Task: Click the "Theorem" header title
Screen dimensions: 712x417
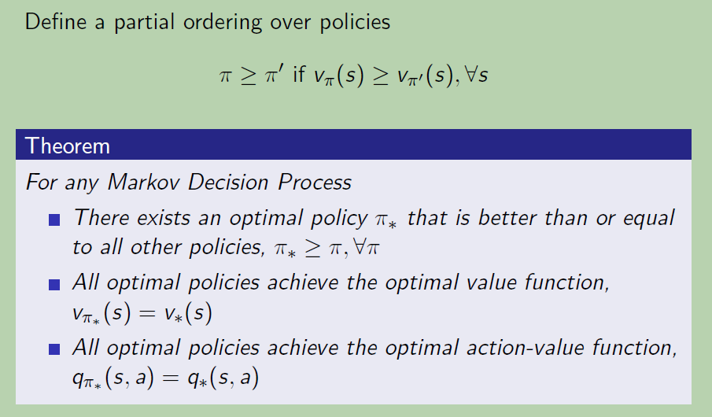Action: tap(68, 146)
